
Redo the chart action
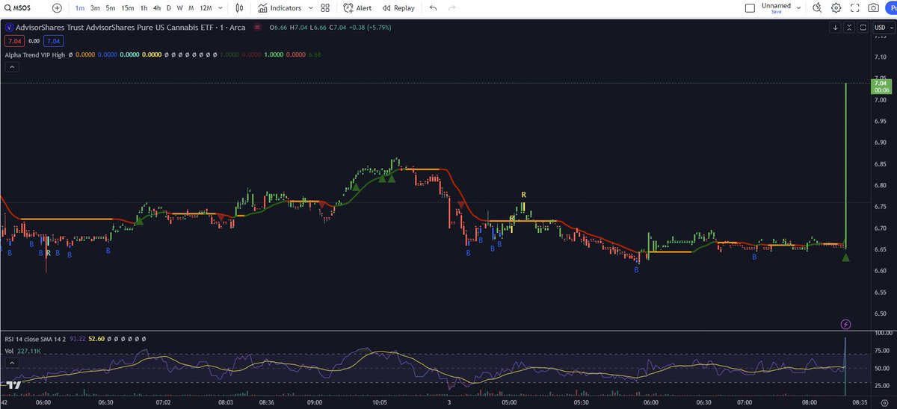[x=451, y=8]
